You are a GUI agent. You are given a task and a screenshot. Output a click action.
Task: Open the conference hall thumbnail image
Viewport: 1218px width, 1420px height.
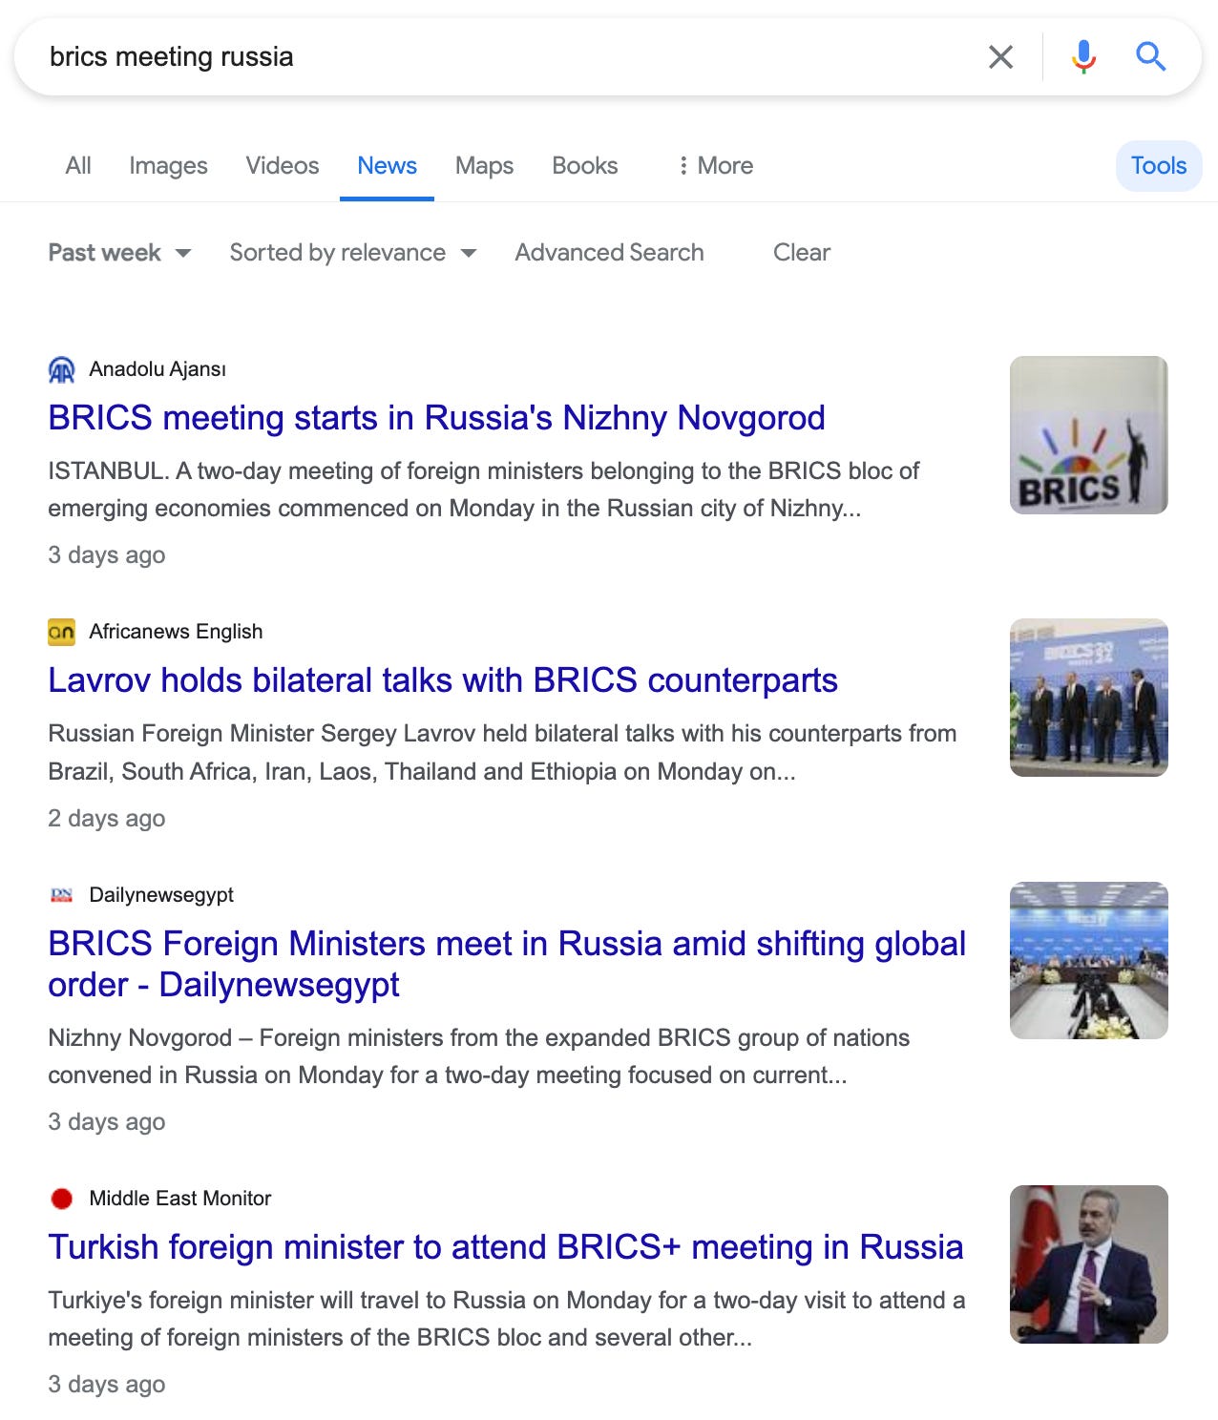tap(1089, 961)
